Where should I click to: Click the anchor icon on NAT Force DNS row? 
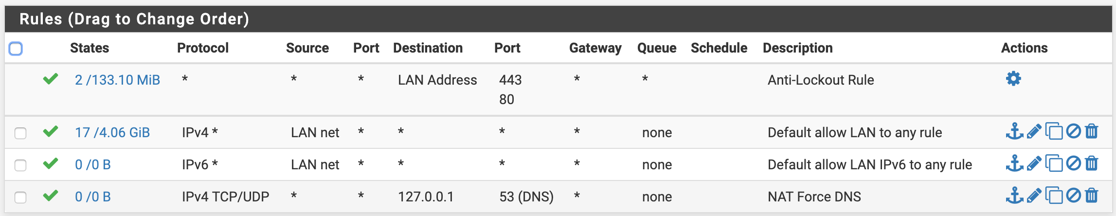tap(1014, 196)
